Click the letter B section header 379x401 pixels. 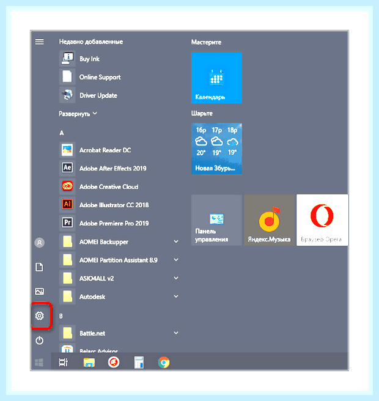[x=61, y=316]
